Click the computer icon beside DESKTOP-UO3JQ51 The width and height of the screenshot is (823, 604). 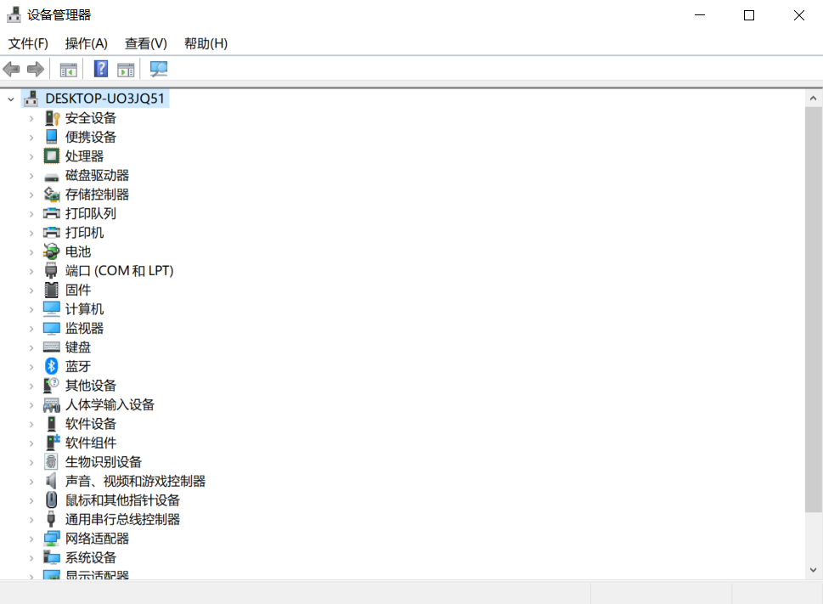(x=31, y=98)
